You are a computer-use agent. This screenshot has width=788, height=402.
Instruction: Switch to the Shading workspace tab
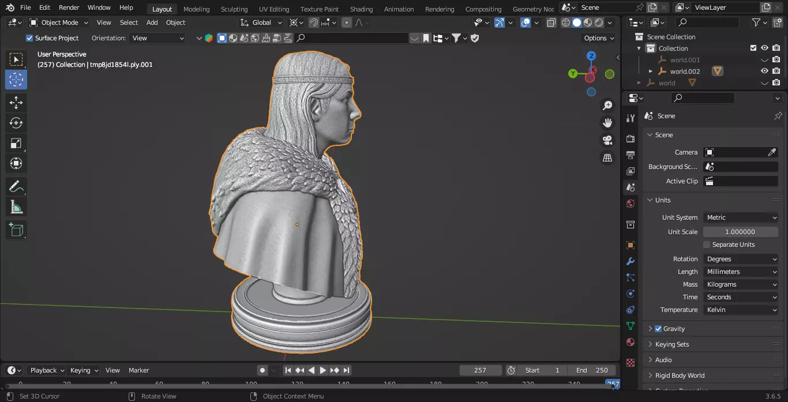point(361,9)
